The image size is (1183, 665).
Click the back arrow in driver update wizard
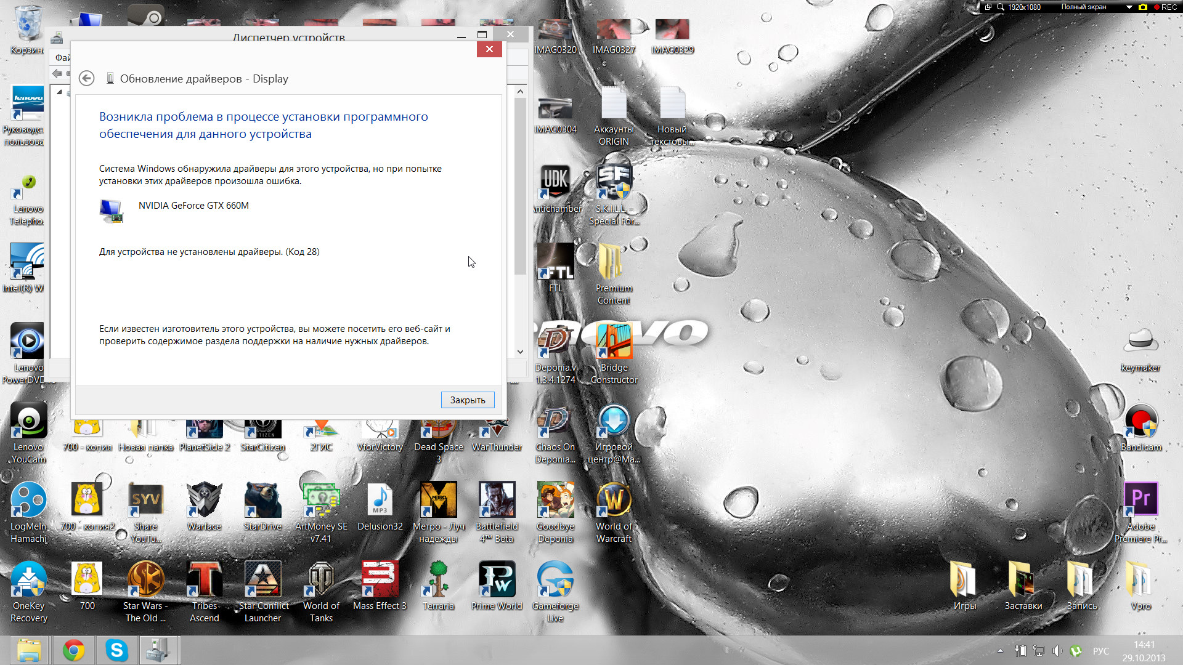click(x=87, y=78)
